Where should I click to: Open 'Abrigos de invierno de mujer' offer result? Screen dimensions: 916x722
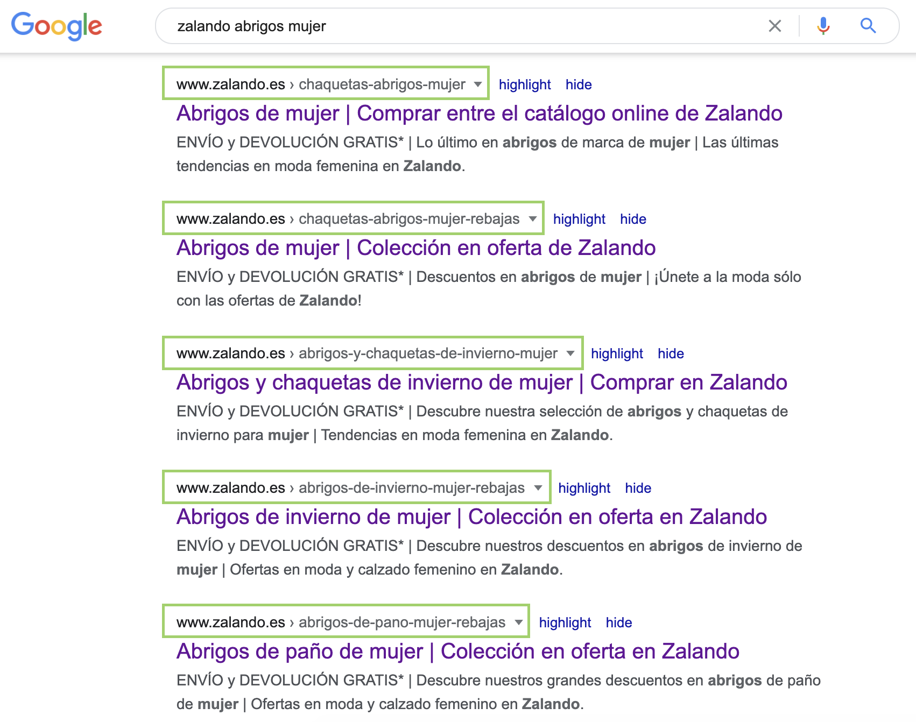[x=471, y=517]
